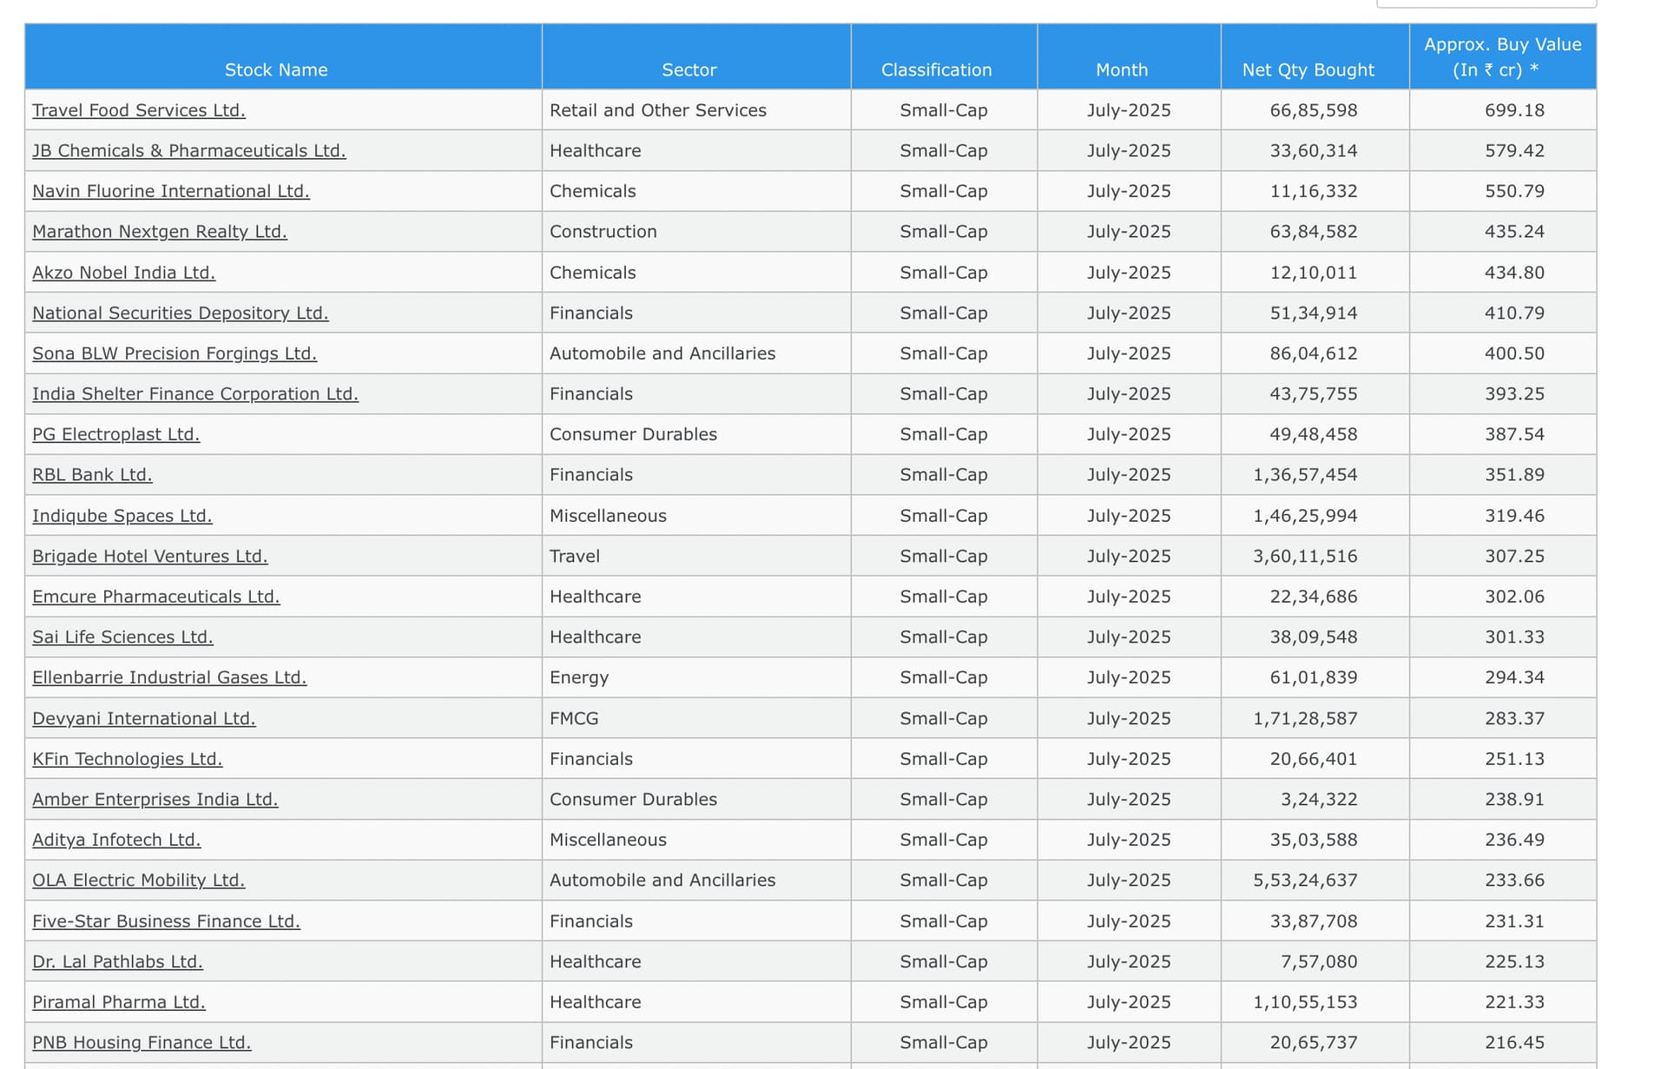Sort by Net Qty Bought header
This screenshot has width=1667, height=1069.
pyautogui.click(x=1308, y=69)
